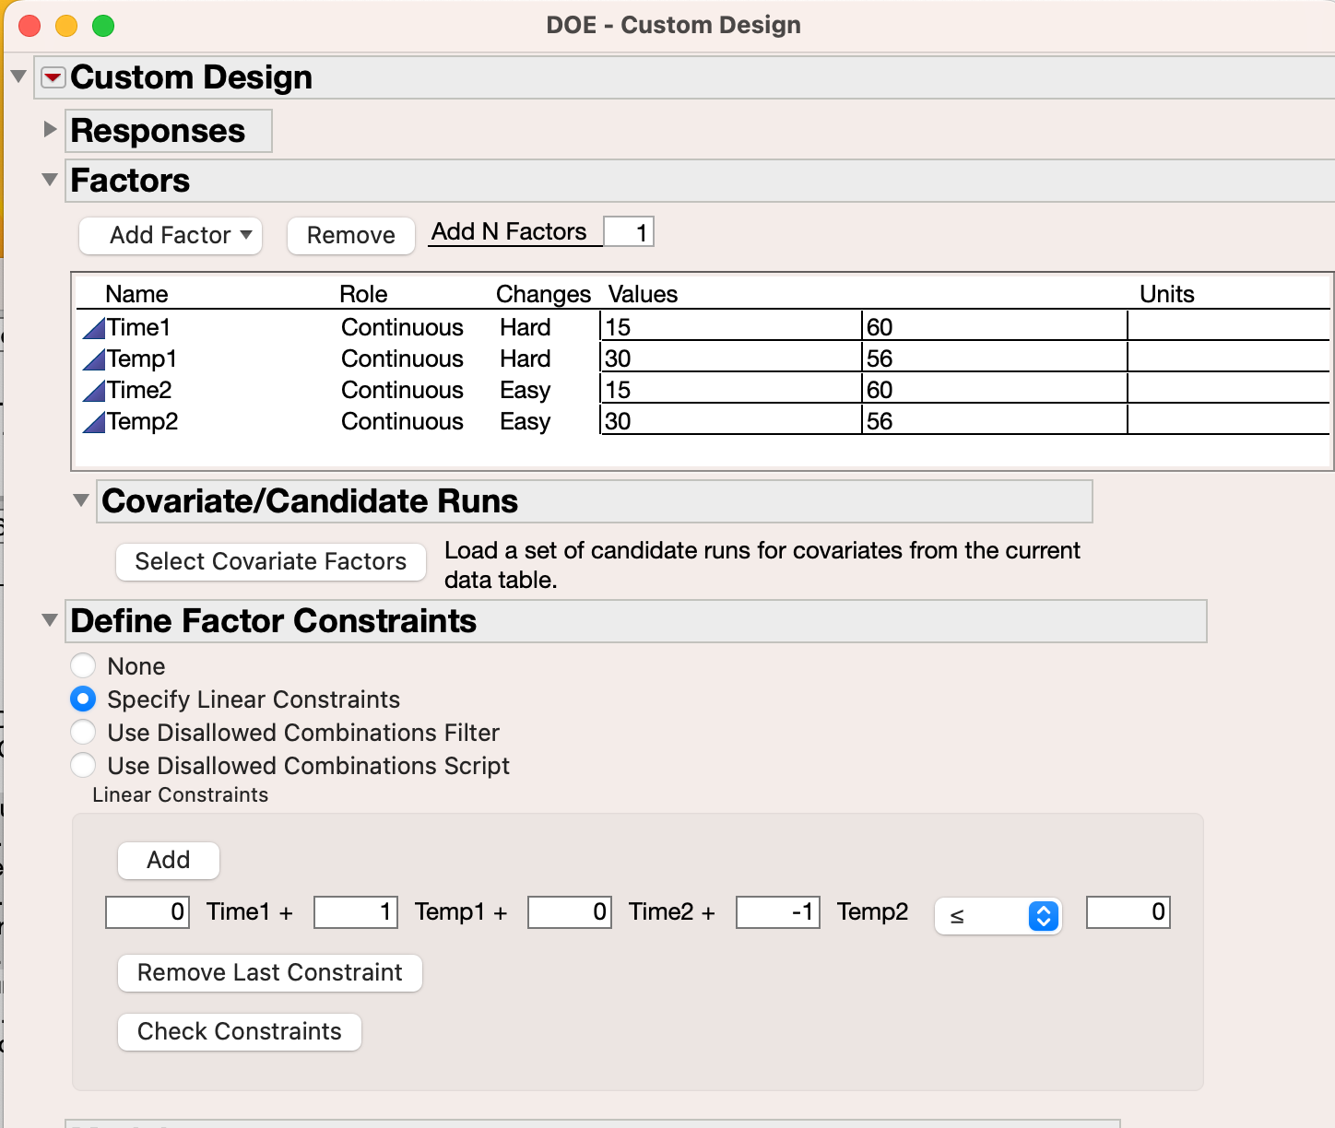Collapse the Define Factor Constraints section
This screenshot has width=1335, height=1128.
pyautogui.click(x=50, y=620)
